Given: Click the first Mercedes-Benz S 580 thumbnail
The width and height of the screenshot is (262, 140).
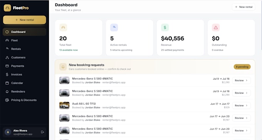Looking at the screenshot, I should [64, 81].
